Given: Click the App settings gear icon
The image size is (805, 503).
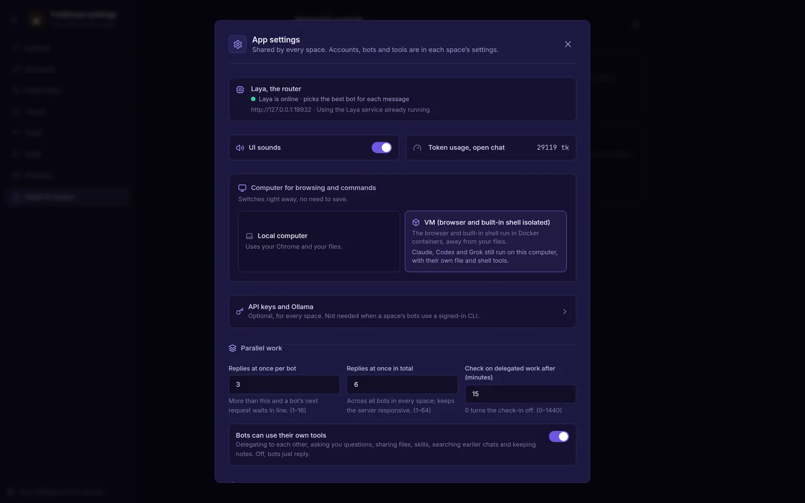Looking at the screenshot, I should [x=238, y=44].
